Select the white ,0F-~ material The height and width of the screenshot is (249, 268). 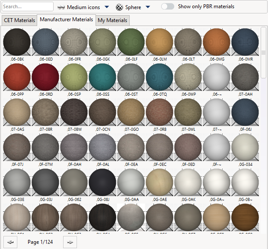(217, 147)
